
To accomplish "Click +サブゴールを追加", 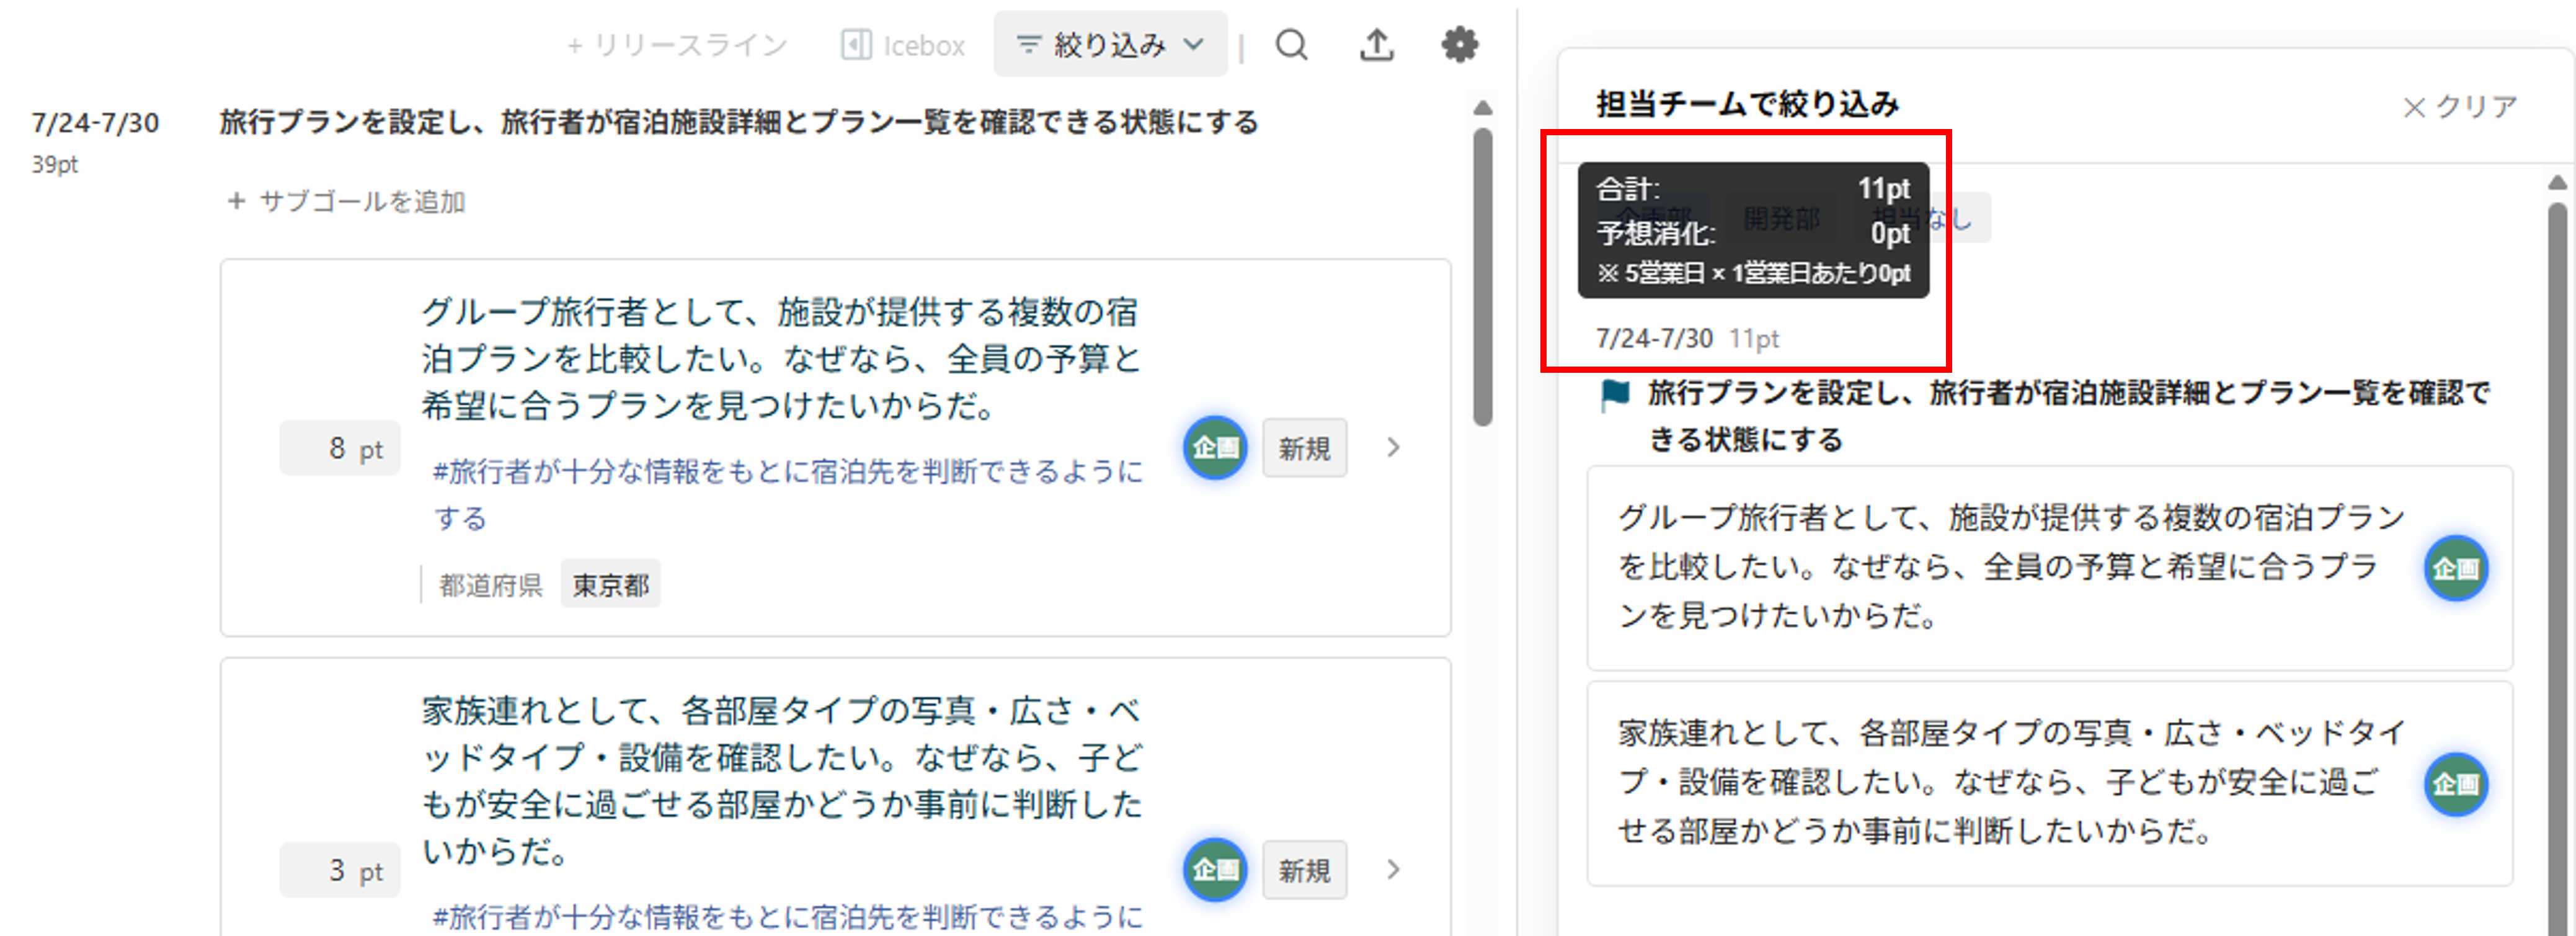I will 346,202.
